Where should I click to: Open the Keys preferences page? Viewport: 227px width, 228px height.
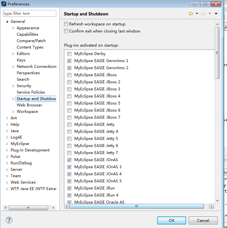tap(21, 60)
